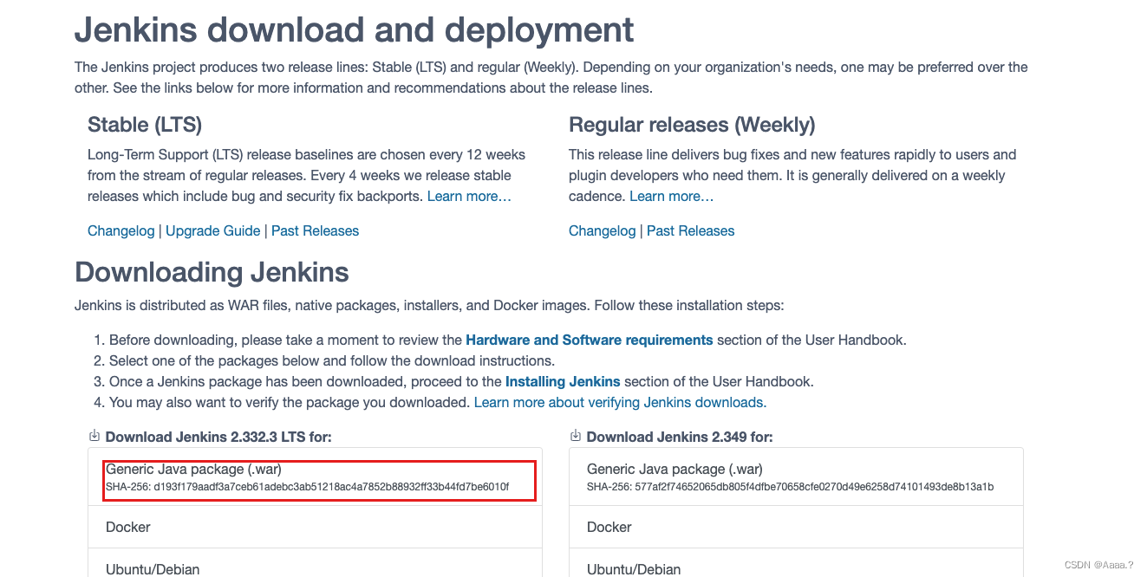The height and width of the screenshot is (577, 1147).
Task: Select Ubuntu/Debian under the LTS list
Action: pos(315,564)
